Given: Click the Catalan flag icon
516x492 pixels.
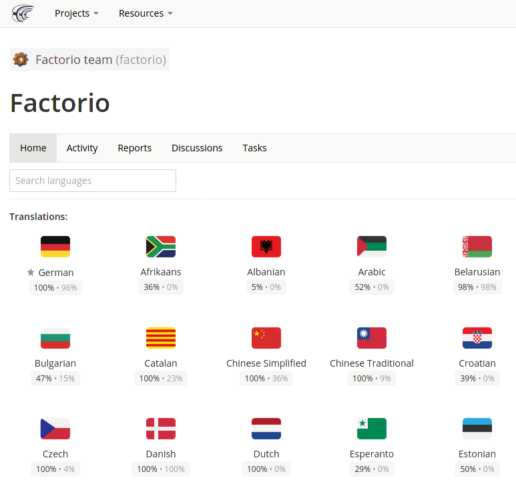Looking at the screenshot, I should coord(161,338).
